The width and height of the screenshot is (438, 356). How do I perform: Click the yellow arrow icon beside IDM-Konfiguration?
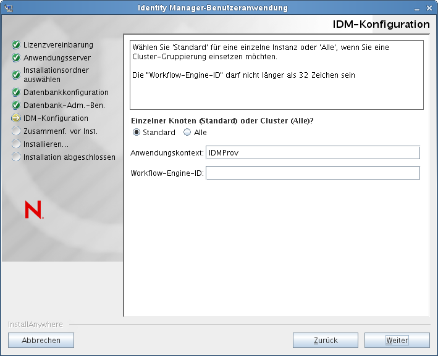coord(16,118)
